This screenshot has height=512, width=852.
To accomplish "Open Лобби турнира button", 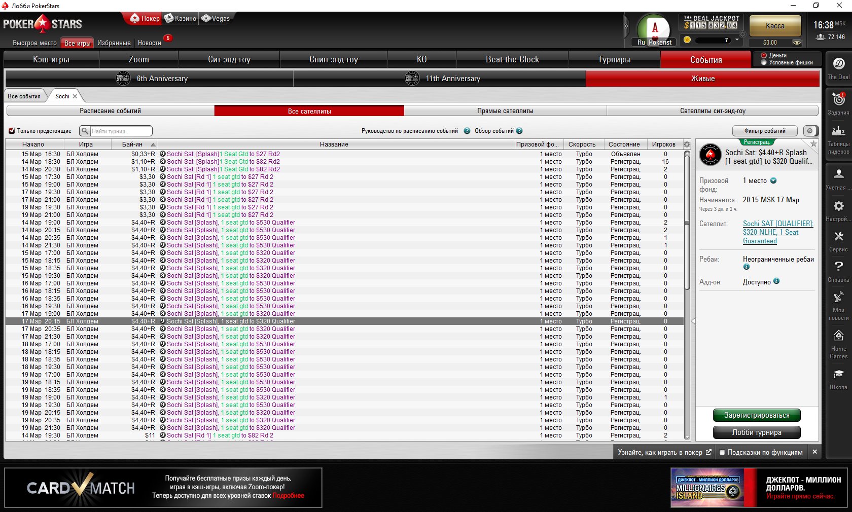I will [757, 432].
